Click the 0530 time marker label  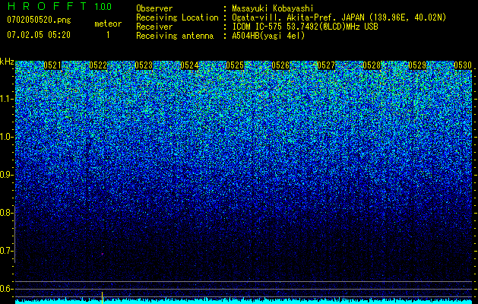tap(463, 65)
